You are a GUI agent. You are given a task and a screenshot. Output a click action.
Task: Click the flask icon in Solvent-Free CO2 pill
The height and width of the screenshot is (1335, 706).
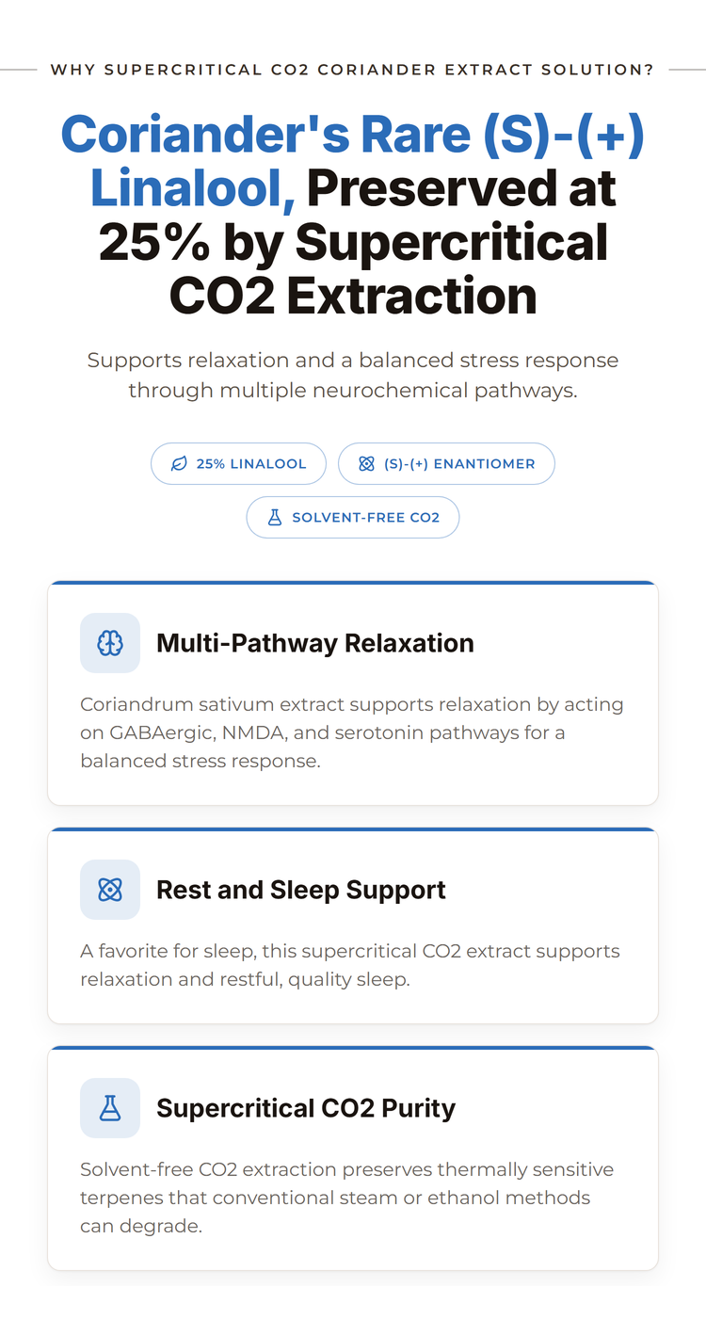[275, 518]
